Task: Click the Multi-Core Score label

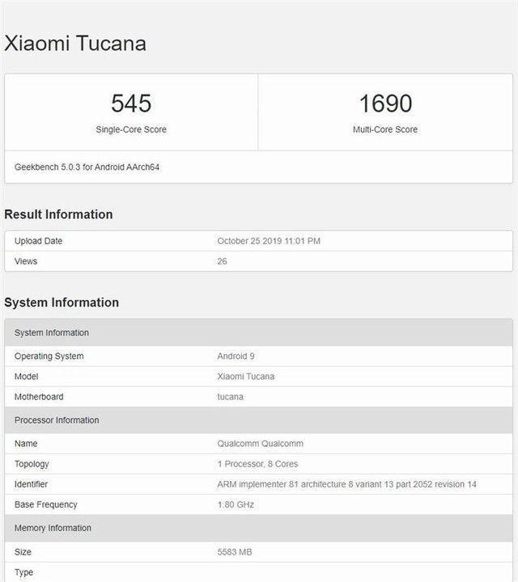Action: point(385,129)
